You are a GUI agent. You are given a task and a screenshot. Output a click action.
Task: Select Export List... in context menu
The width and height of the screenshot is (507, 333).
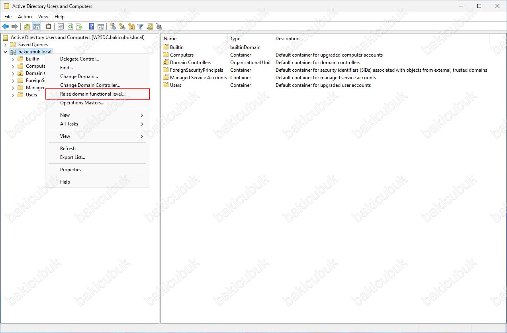pyautogui.click(x=97, y=157)
